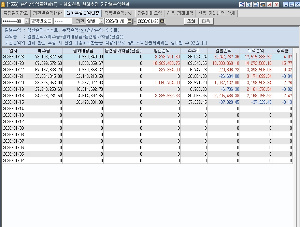This screenshot has width=300, height=227.
Task: Minimize the 4556 window
Action: [286, 4]
